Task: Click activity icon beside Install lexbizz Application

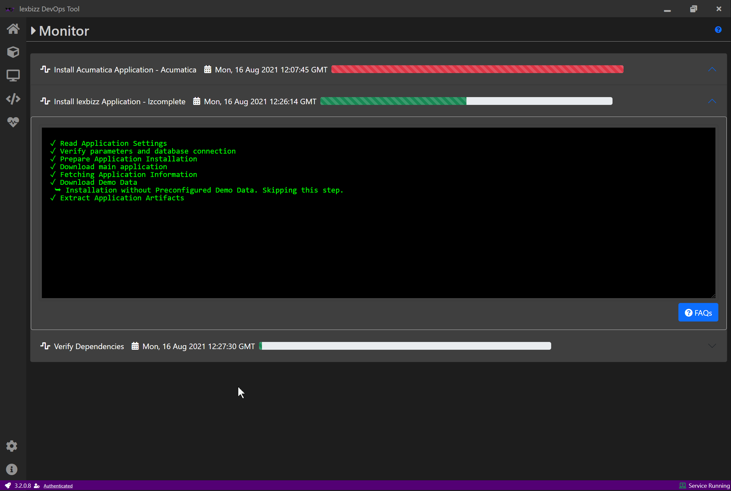Action: coord(45,101)
